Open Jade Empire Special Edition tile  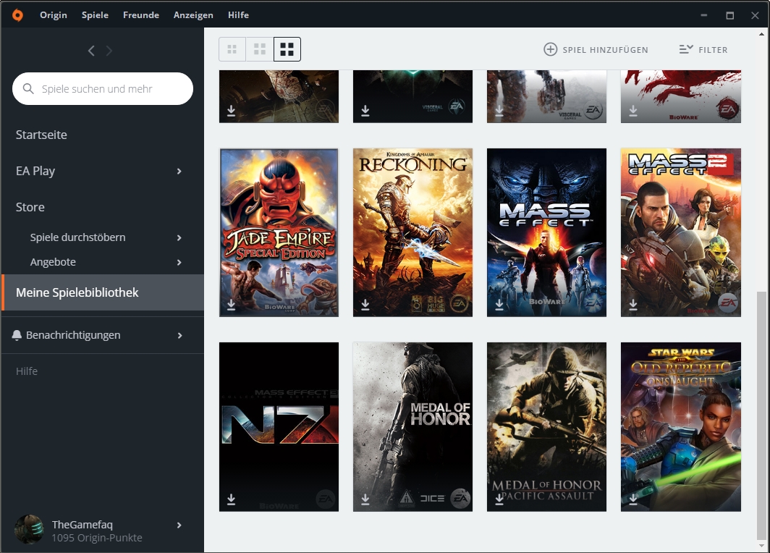(279, 232)
